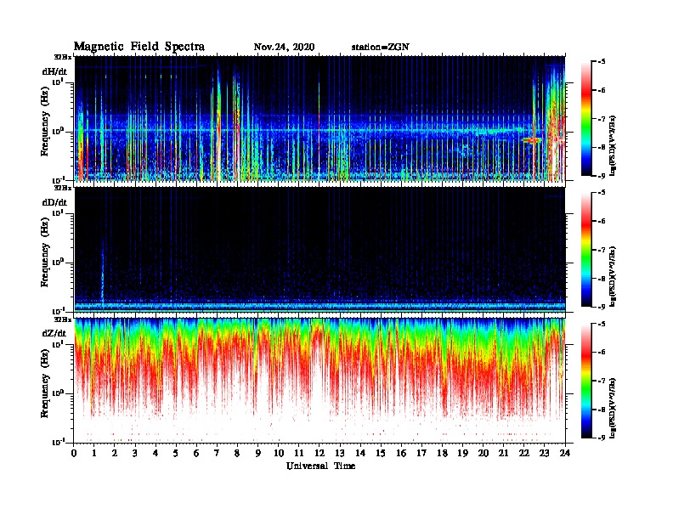This screenshot has height=520, width=673.
Task: Click the hour "16" tick label
Action: 401,454
